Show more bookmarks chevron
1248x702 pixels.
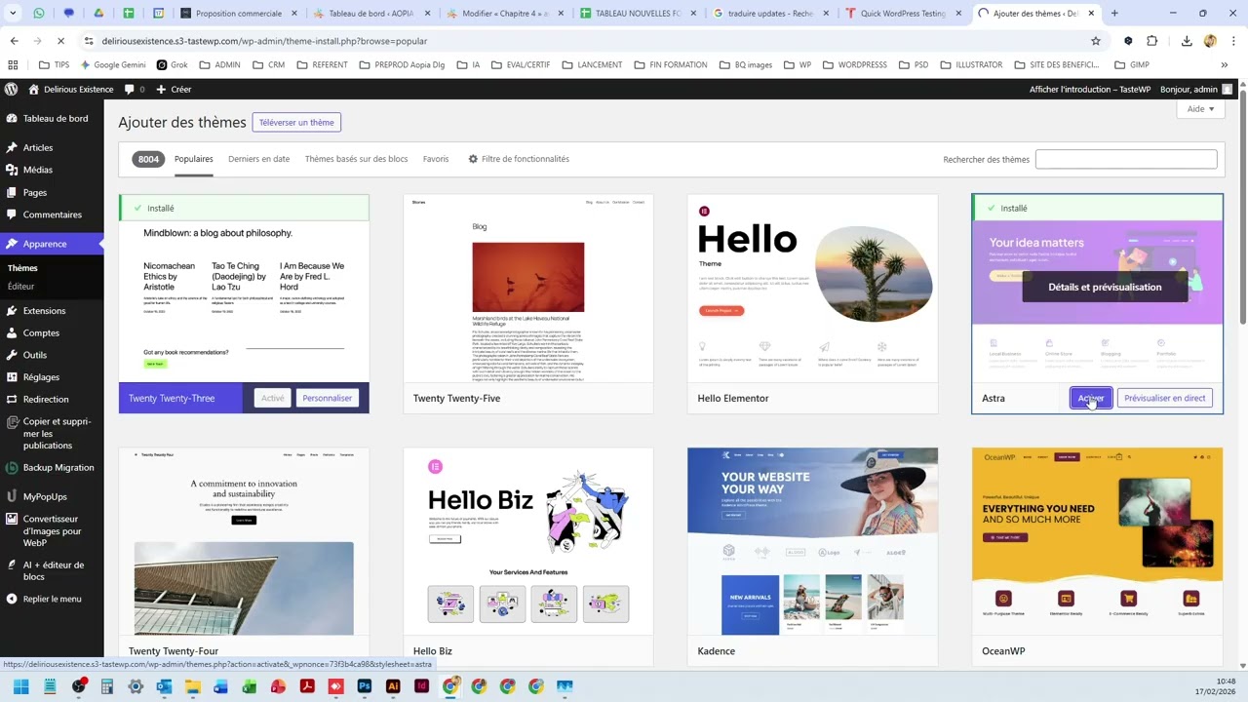(x=1225, y=64)
